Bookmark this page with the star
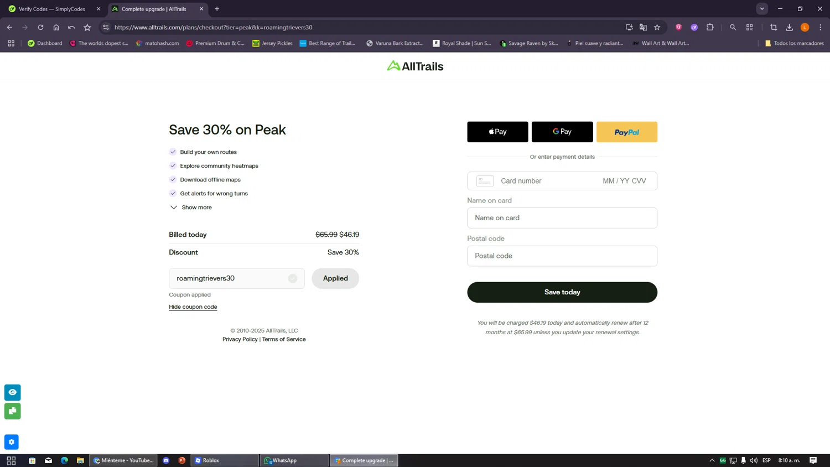Viewport: 830px width, 467px height. click(657, 27)
